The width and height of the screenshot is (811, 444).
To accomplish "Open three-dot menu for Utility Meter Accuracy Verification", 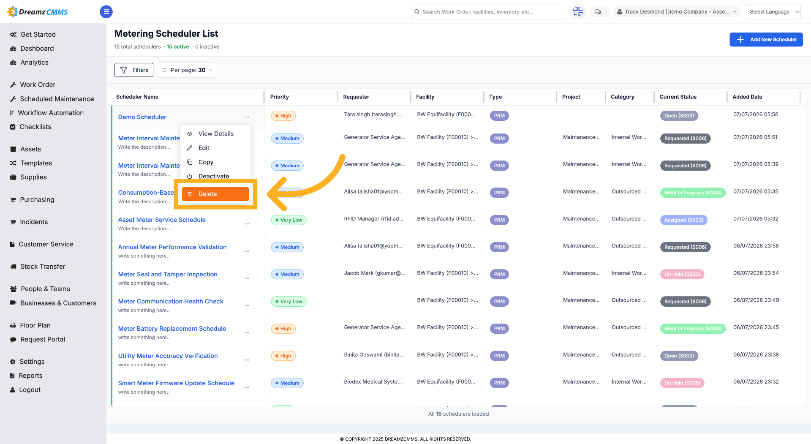I will (247, 360).
